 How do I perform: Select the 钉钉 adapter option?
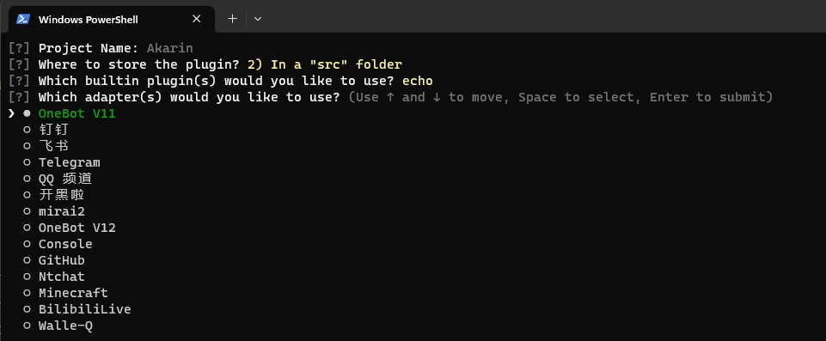pyautogui.click(x=54, y=130)
